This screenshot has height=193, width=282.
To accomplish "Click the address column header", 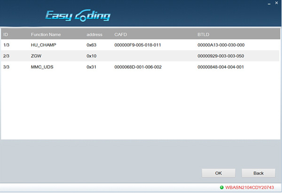I will [x=94, y=35].
